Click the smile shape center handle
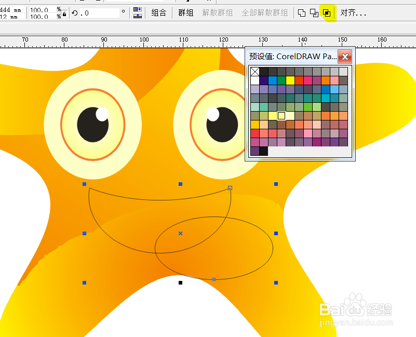 [x=180, y=233]
